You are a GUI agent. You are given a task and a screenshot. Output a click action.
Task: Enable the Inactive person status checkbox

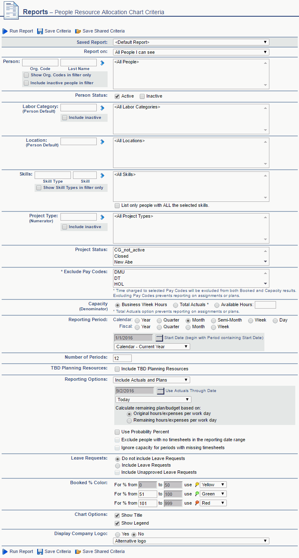(x=142, y=96)
